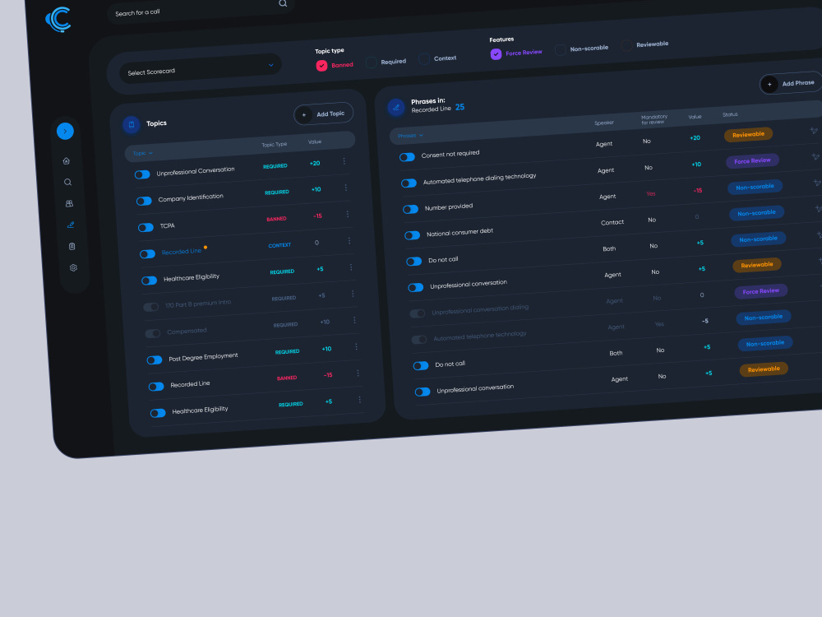Toggle National consumer debt phrase switch
Screen dimensions: 822x617
coord(413,235)
